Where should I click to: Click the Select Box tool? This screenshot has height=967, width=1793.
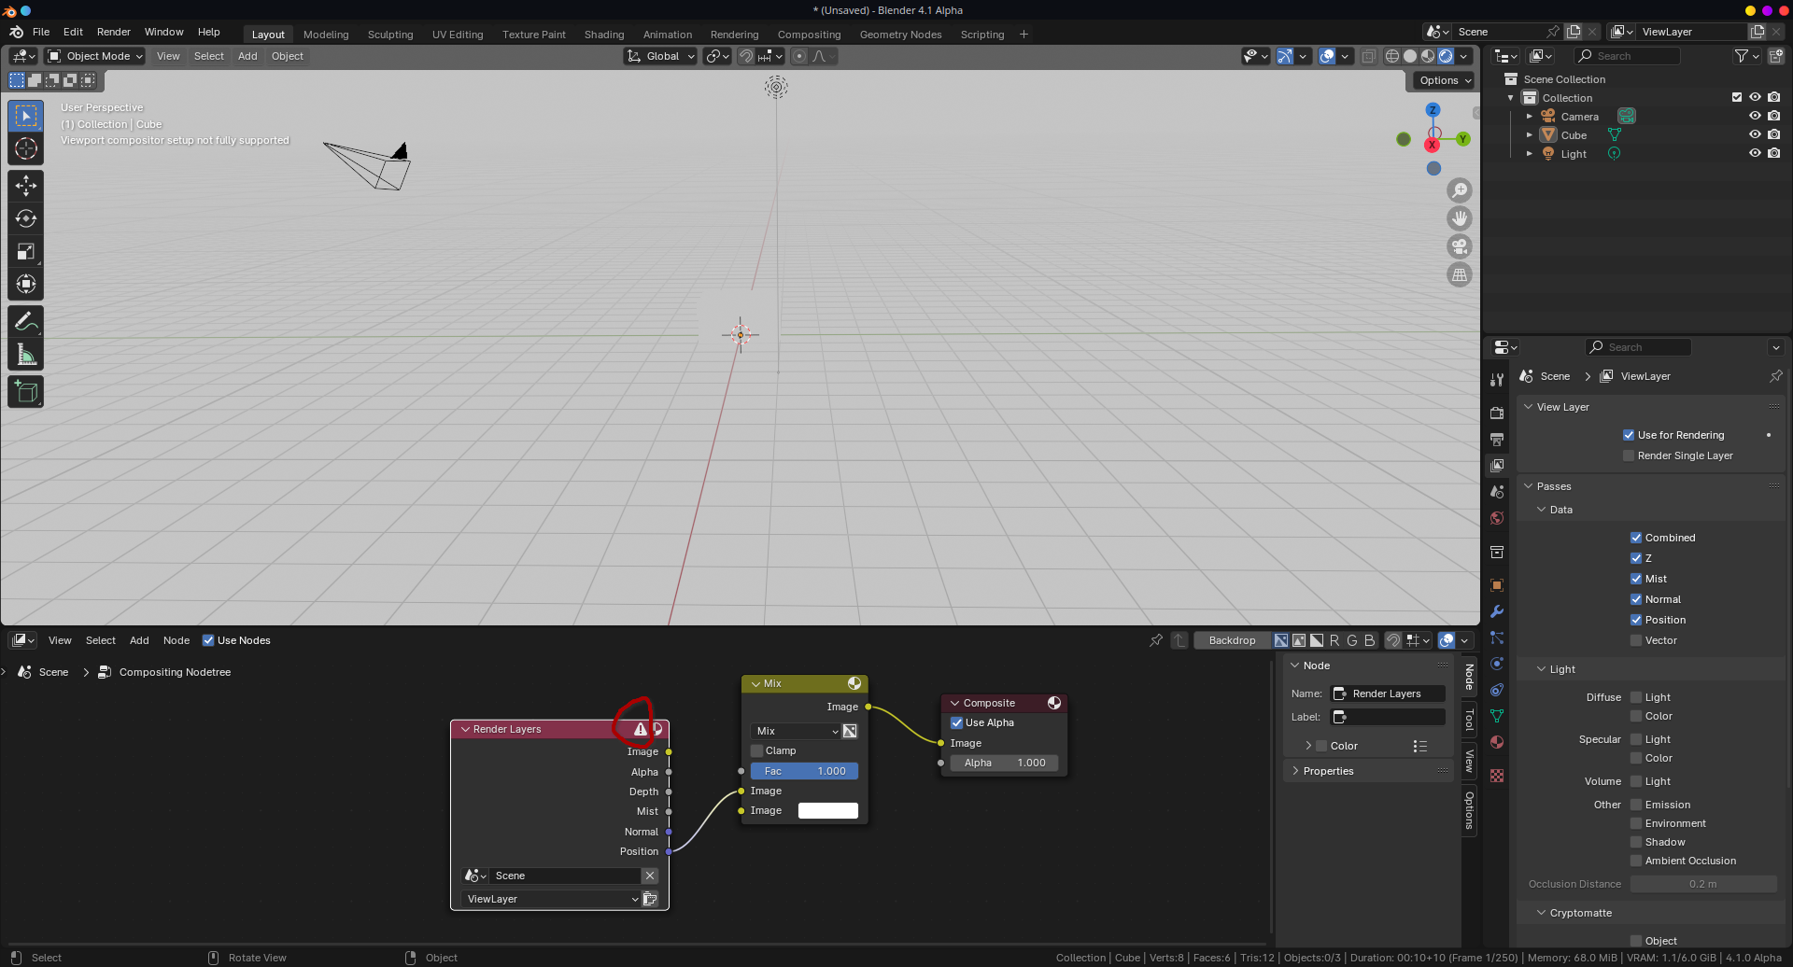(x=26, y=116)
